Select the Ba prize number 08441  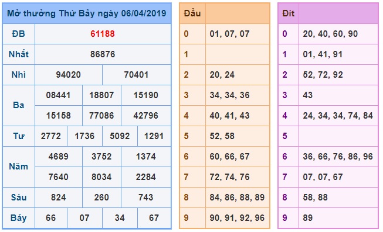coord(59,95)
